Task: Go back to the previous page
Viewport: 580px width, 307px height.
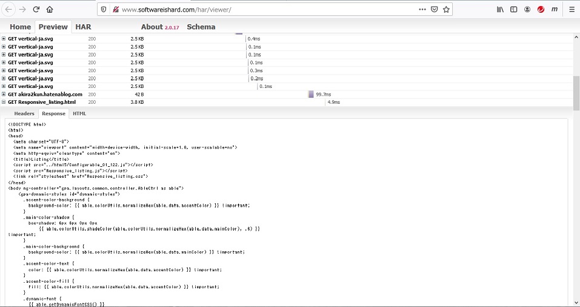Action: [9, 10]
